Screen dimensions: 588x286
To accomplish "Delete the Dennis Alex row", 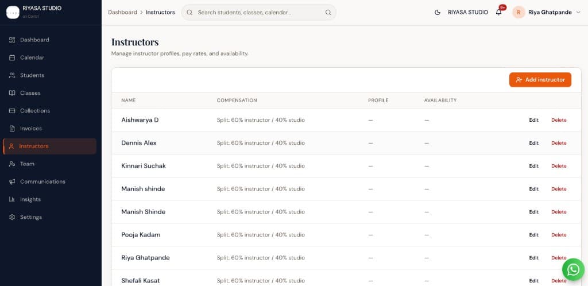I will 559,143.
